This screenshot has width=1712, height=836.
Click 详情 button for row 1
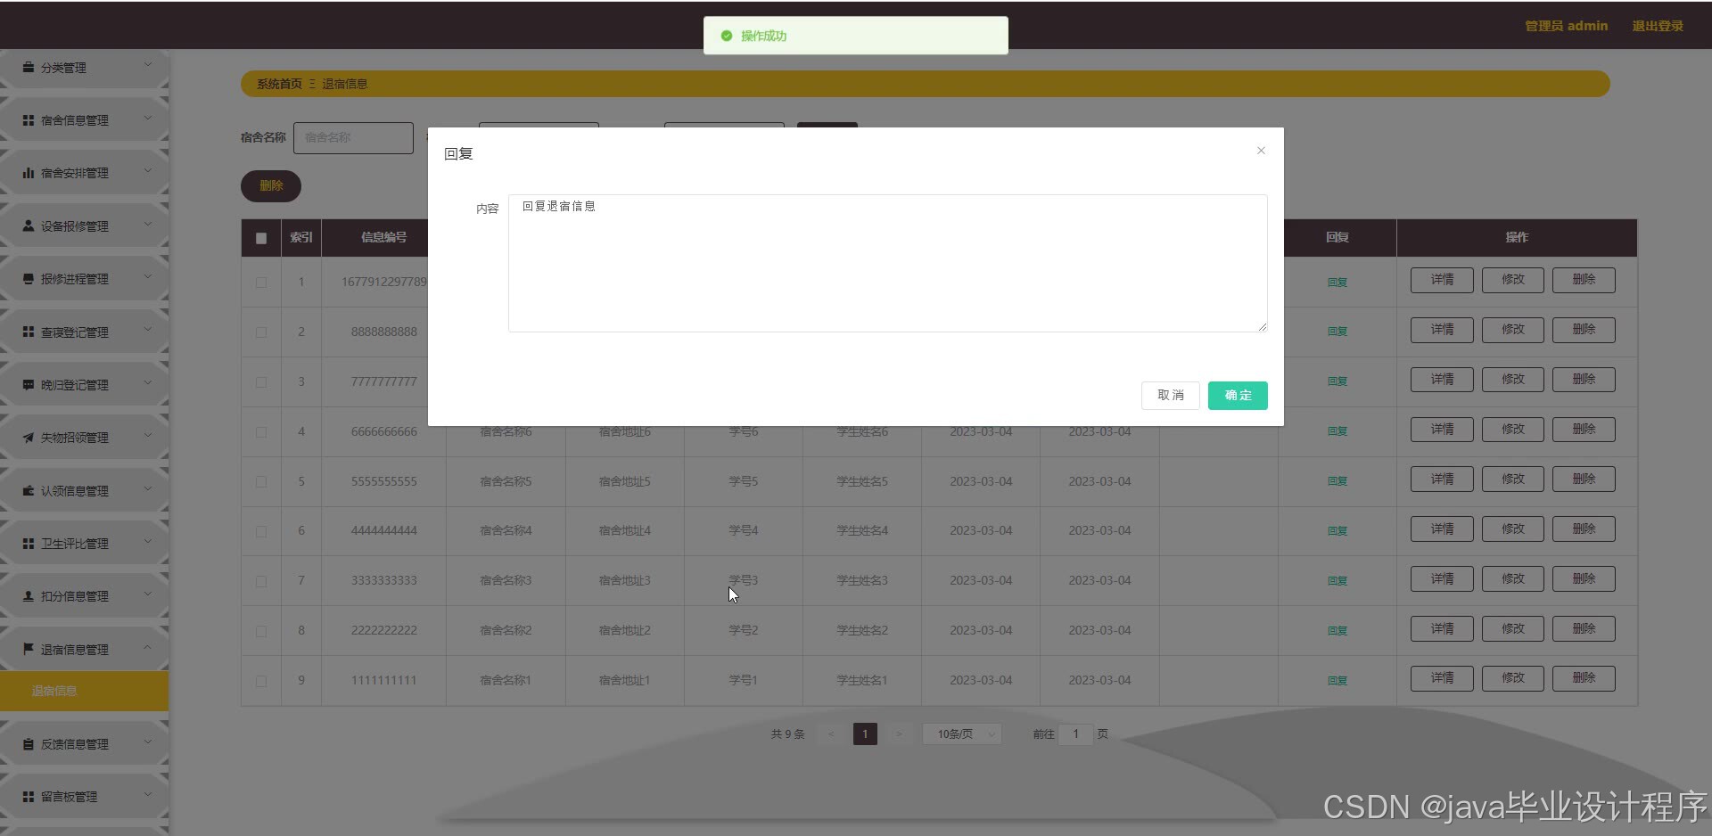point(1442,280)
